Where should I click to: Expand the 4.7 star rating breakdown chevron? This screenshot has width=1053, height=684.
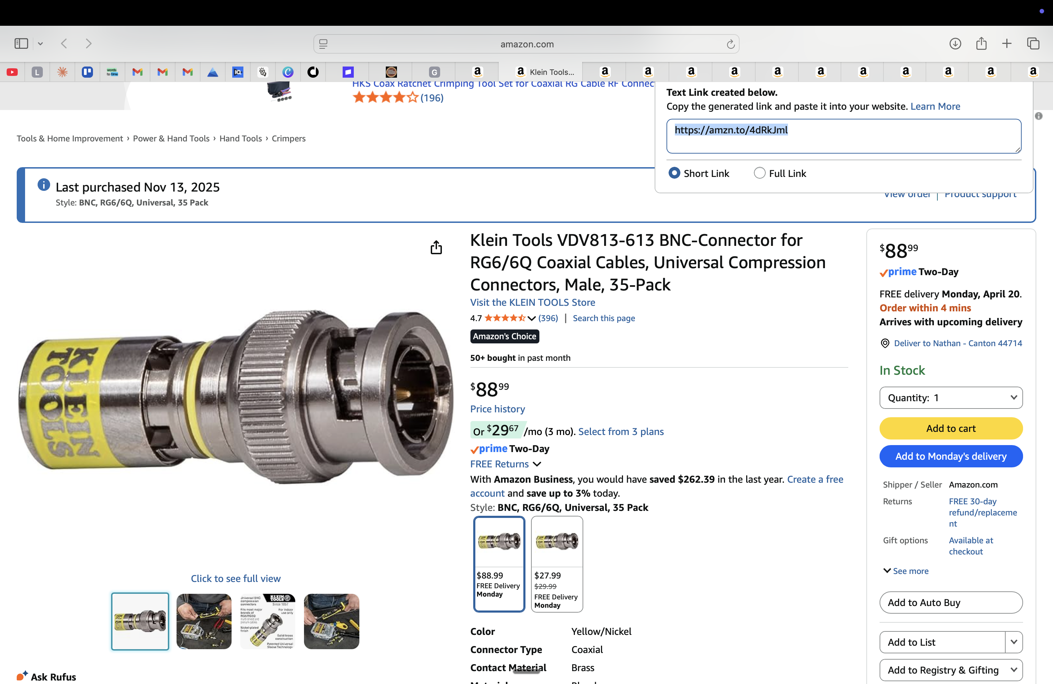pyautogui.click(x=532, y=318)
